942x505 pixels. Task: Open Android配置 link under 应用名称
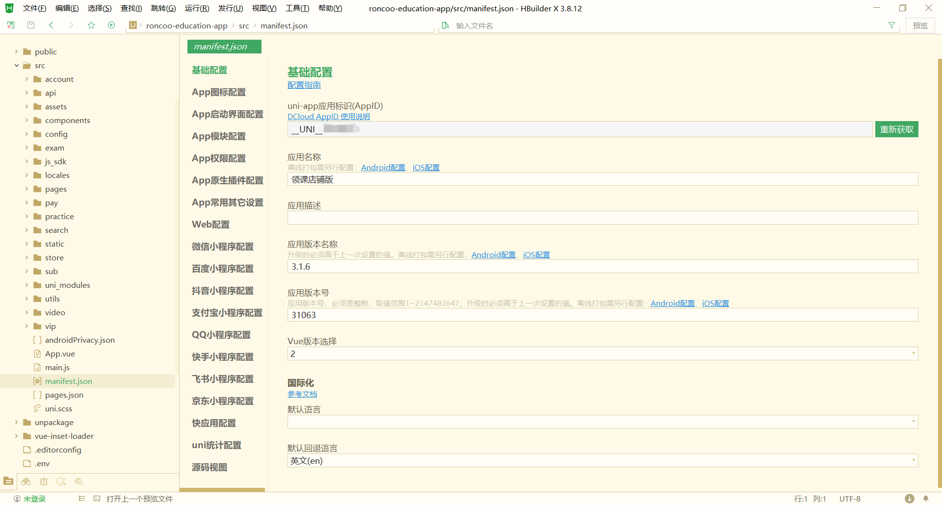tap(383, 167)
